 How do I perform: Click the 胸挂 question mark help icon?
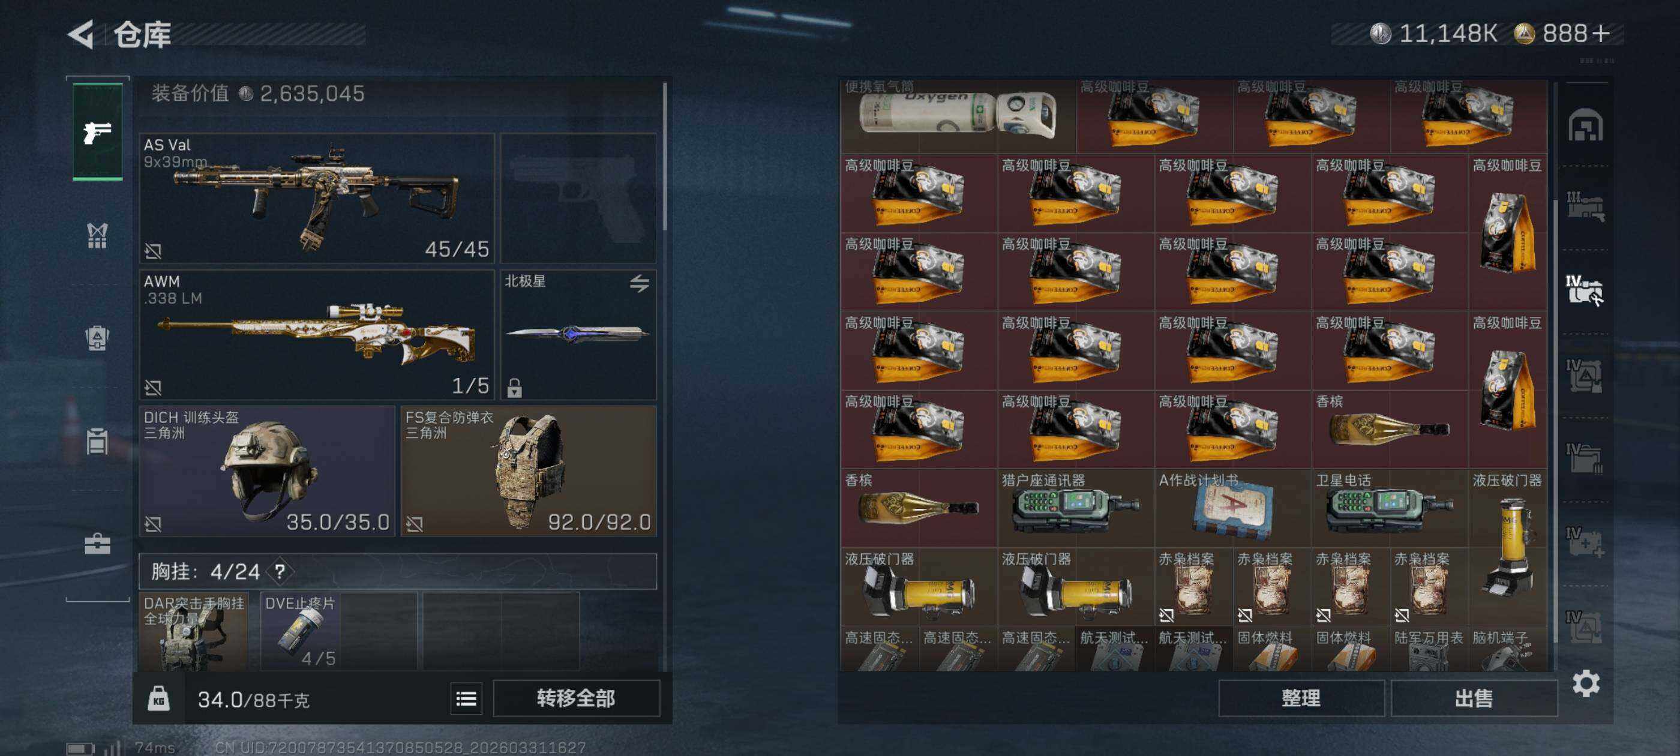click(x=280, y=572)
